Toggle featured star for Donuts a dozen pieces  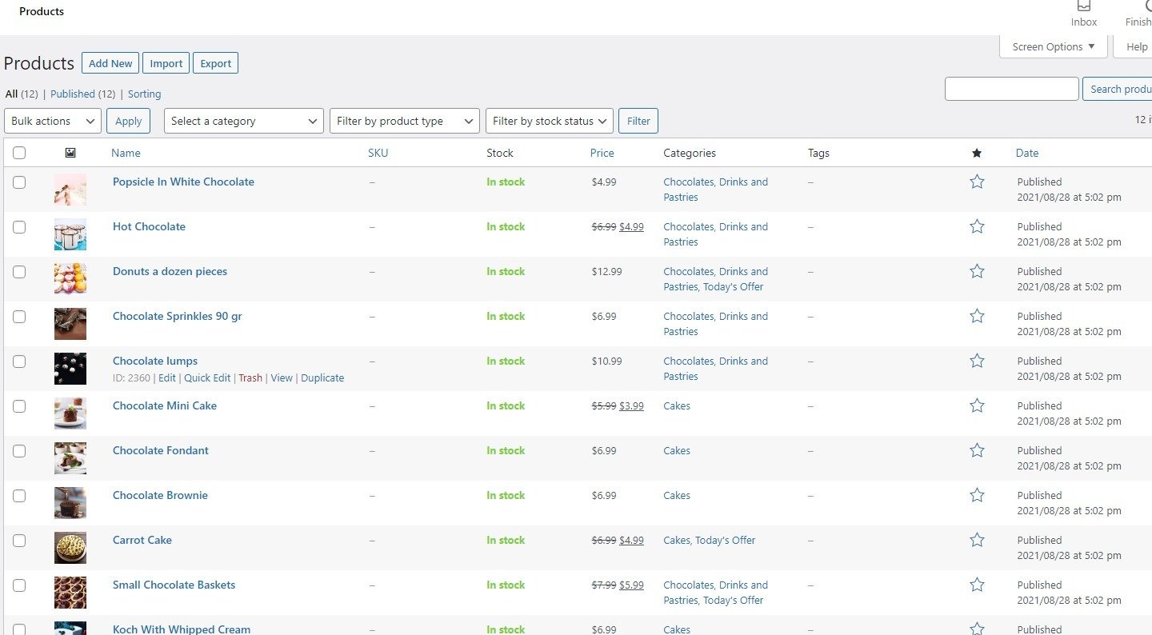977,271
